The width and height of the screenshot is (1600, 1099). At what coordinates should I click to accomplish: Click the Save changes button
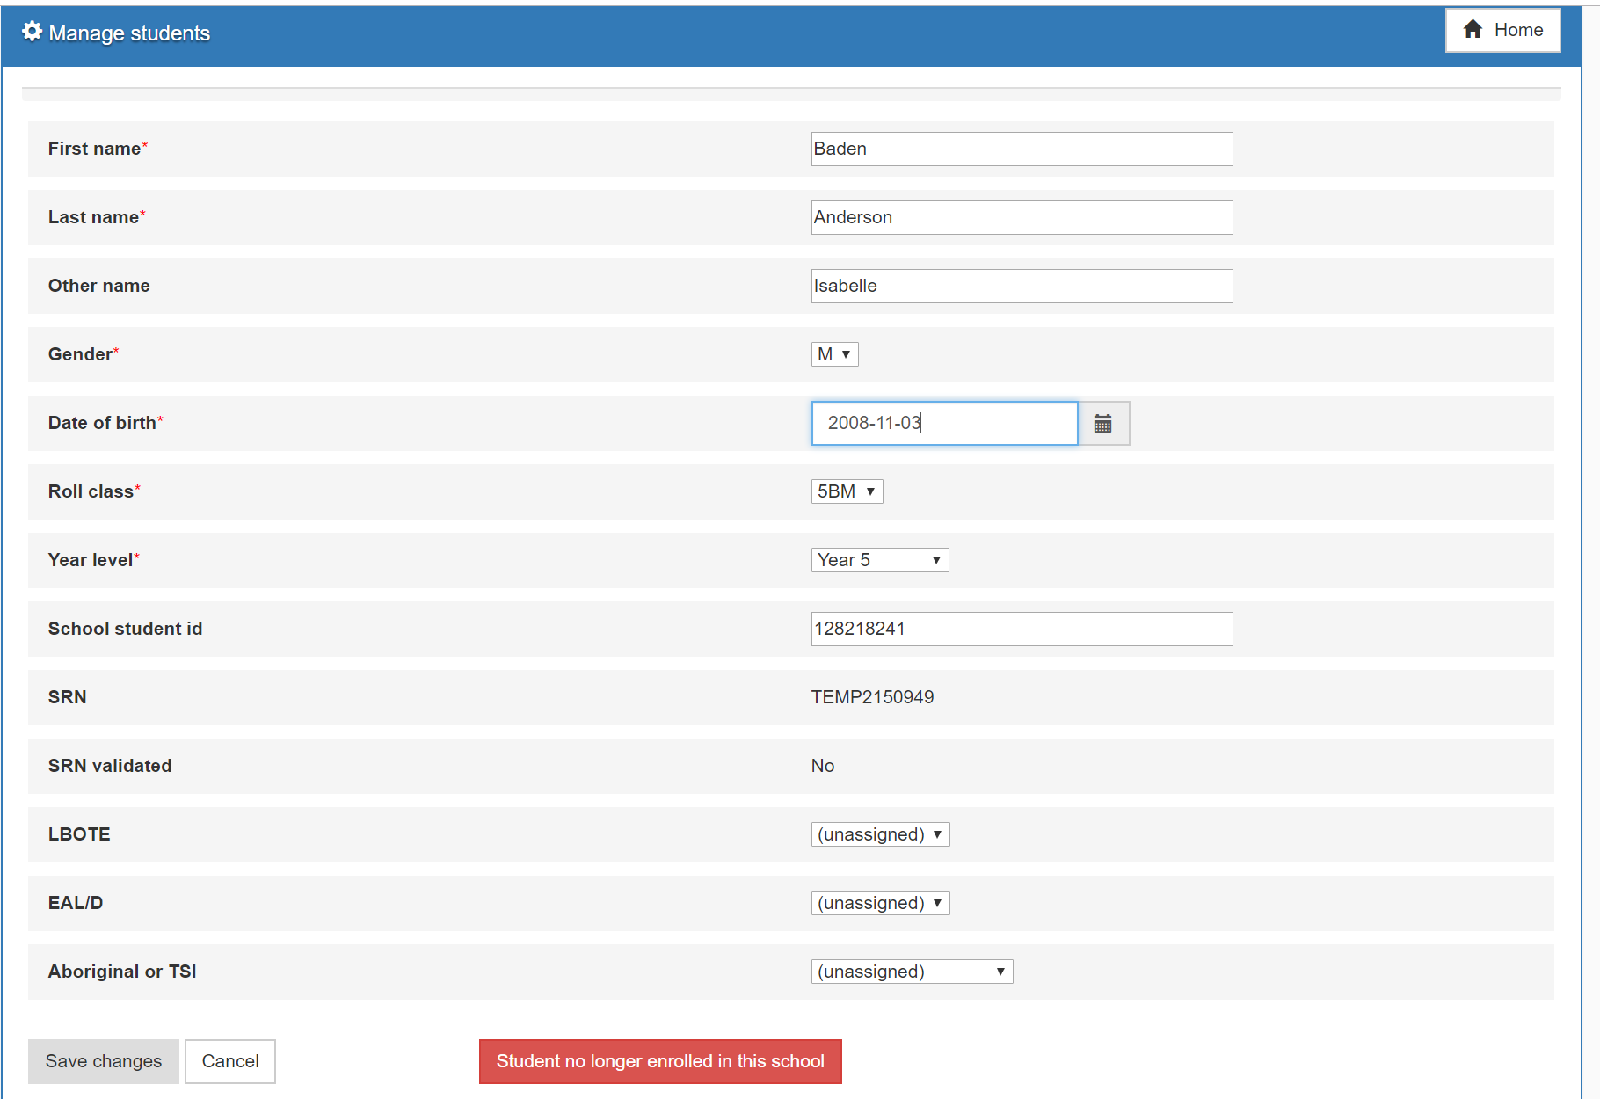coord(104,1061)
